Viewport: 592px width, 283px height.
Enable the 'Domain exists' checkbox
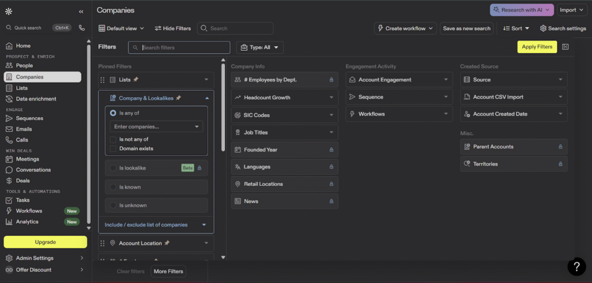click(x=113, y=148)
